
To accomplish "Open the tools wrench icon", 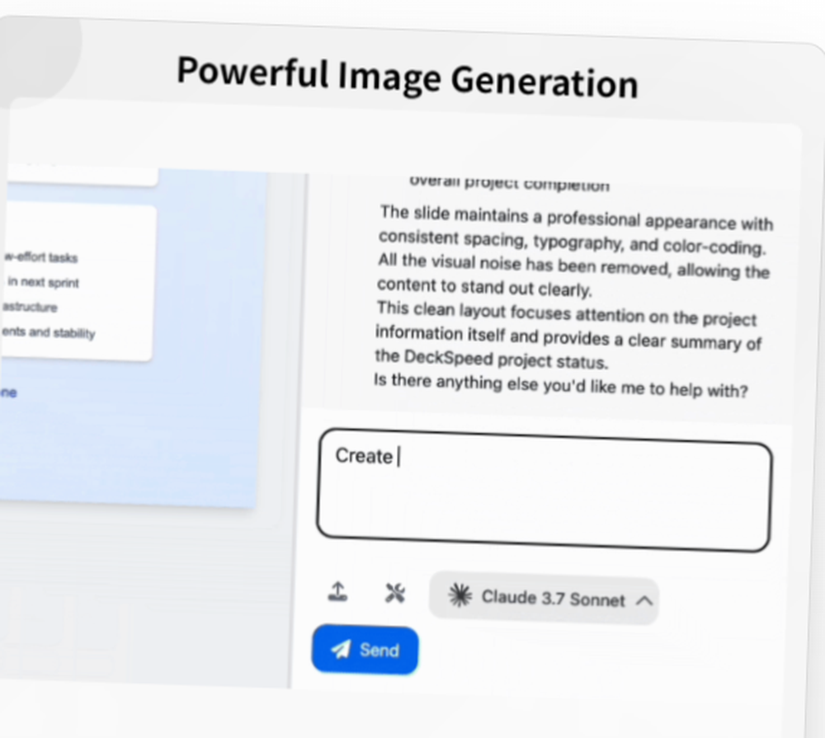I will pos(394,594).
